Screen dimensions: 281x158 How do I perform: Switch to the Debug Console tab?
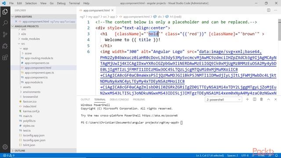pyautogui.click(x=119, y=100)
